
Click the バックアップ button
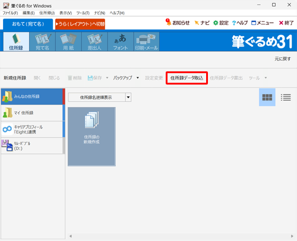tap(122, 78)
